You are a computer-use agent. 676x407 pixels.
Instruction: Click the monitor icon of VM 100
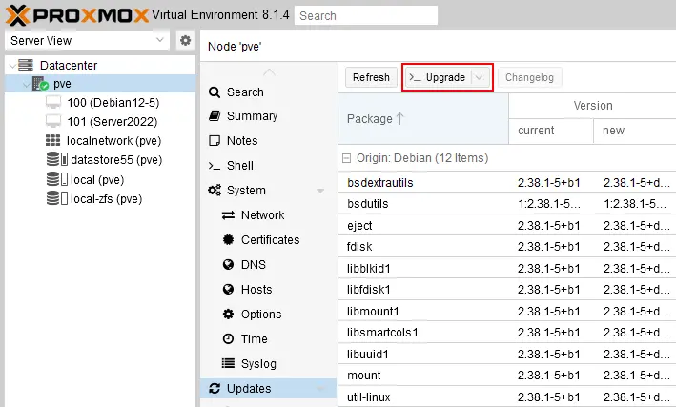point(53,103)
